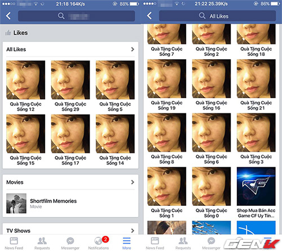Tap the battery indicator at 88%
Viewport: 282px width, 251px height.
point(134,4)
